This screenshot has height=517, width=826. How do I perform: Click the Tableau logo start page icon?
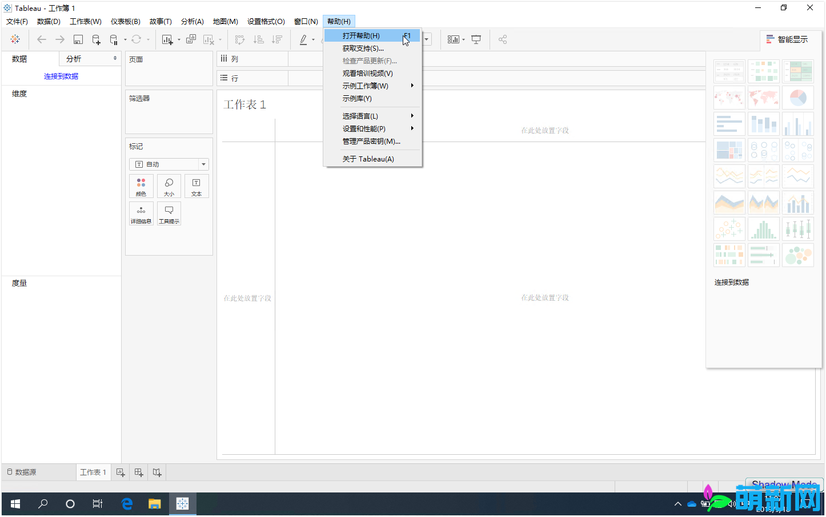tap(15, 39)
